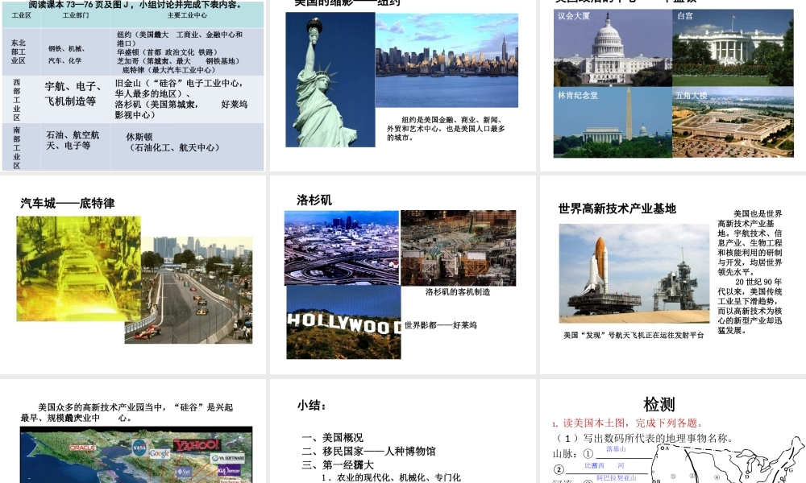This screenshot has width=806, height=483.
Task: Click the Google logo on the map
Action: click(x=160, y=453)
